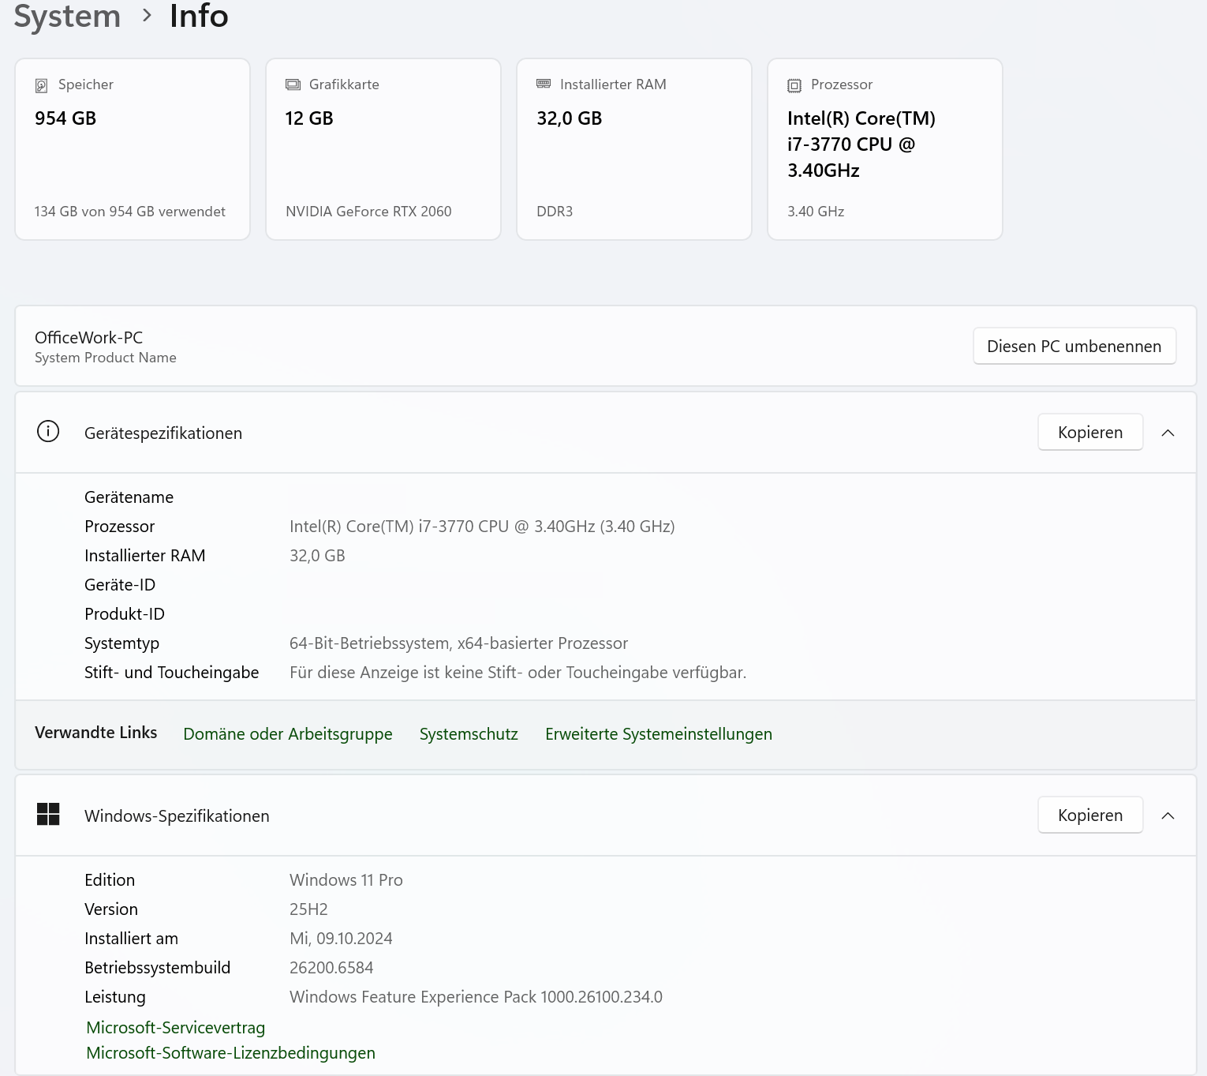Open Erweiterte Systemeinstellungen link

coord(658,734)
